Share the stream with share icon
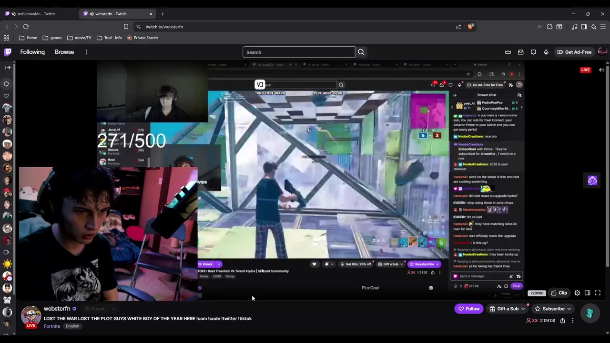Image resolution: width=610 pixels, height=343 pixels. tap(562, 321)
